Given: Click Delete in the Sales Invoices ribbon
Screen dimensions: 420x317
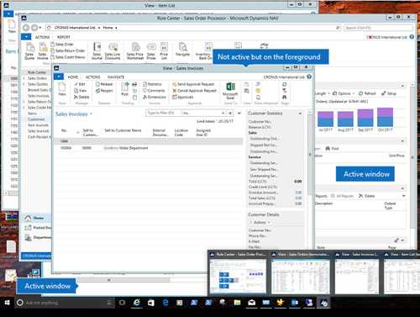Looking at the screenshot, I should pos(81,97).
